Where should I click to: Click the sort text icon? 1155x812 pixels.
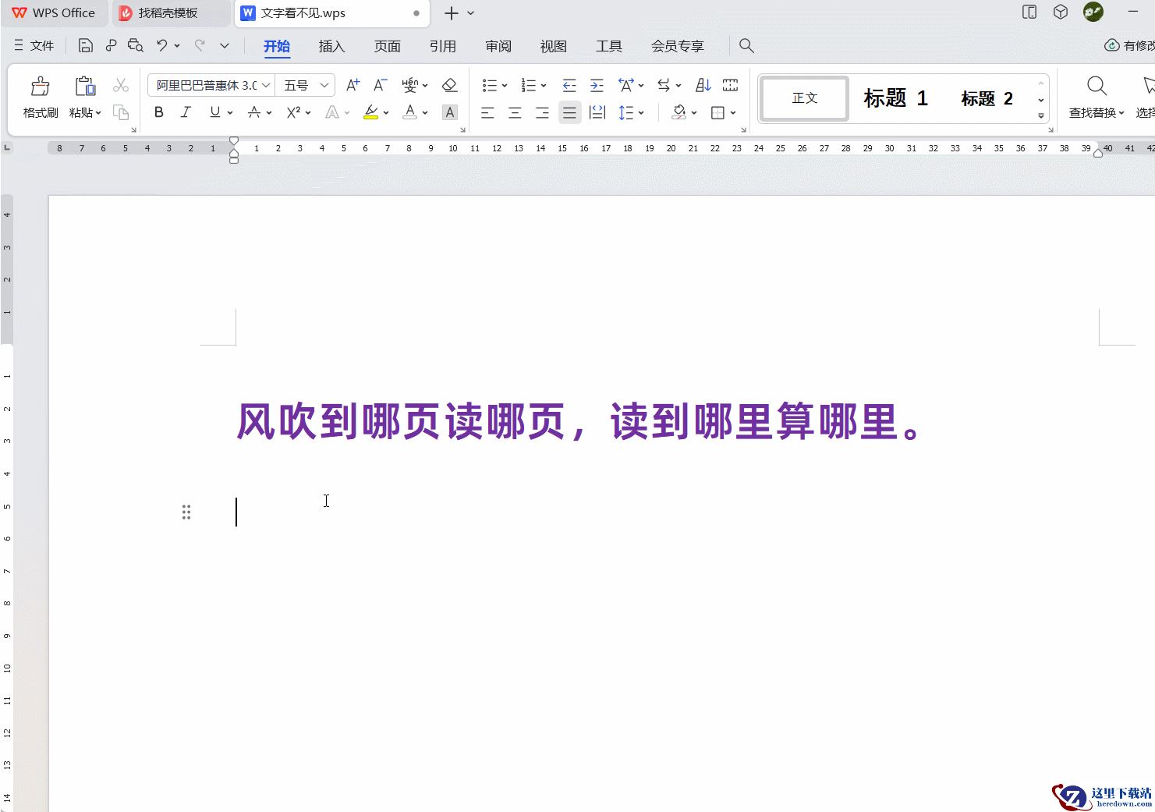coord(703,85)
